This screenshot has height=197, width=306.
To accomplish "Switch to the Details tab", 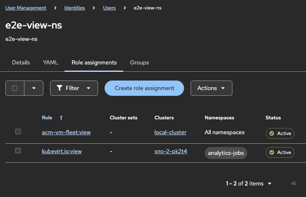I will [x=21, y=62].
